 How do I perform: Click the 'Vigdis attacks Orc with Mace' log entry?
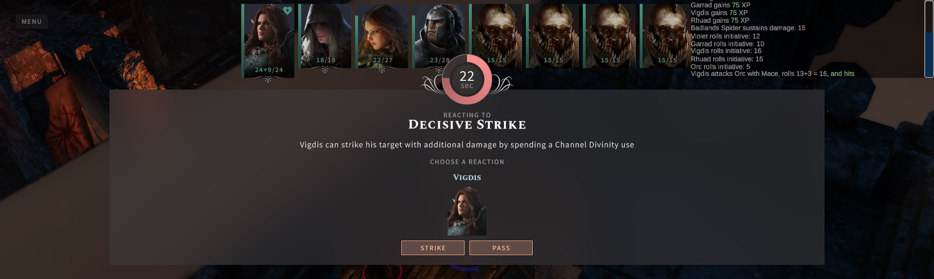click(x=772, y=74)
